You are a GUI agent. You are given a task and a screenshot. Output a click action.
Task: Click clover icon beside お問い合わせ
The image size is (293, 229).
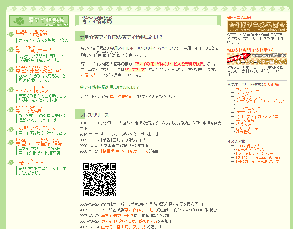(x=11, y=163)
